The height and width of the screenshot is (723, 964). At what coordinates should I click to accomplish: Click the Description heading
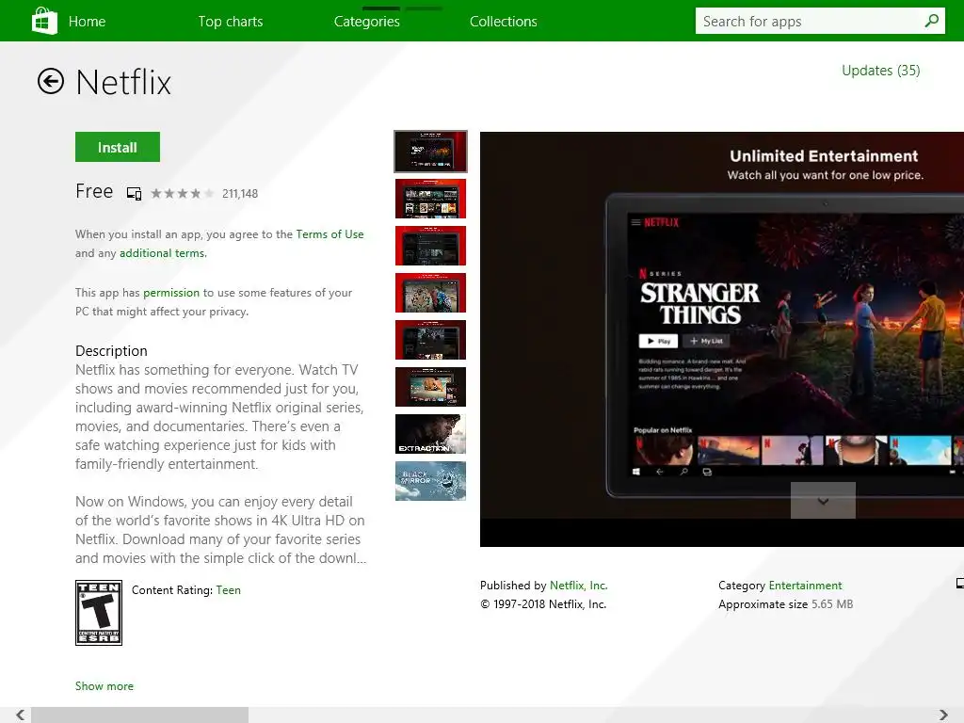[111, 351]
